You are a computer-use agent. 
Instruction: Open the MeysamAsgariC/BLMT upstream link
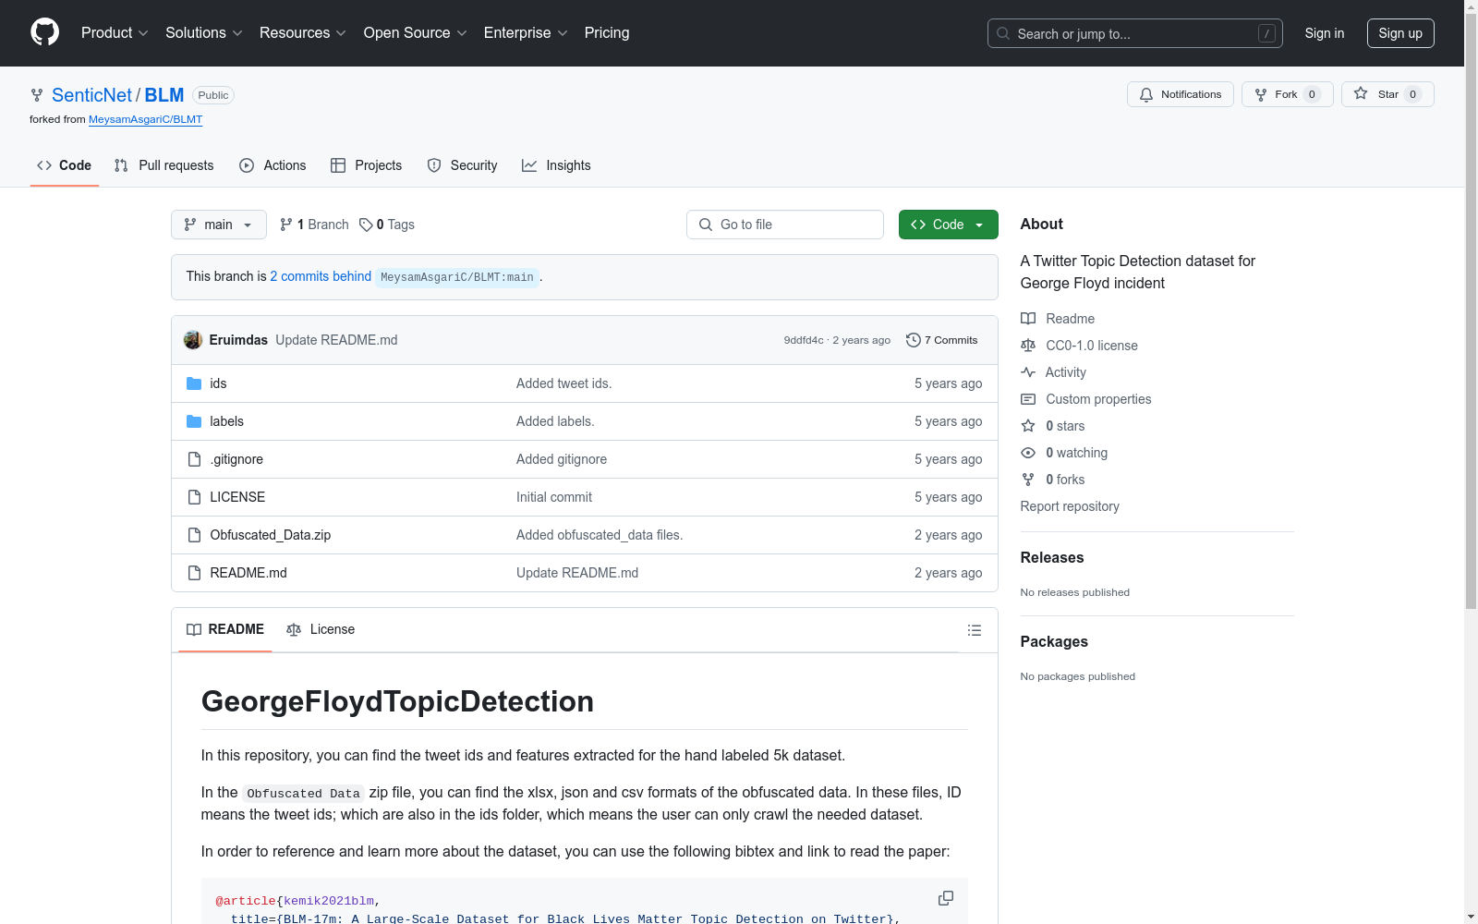pos(145,119)
